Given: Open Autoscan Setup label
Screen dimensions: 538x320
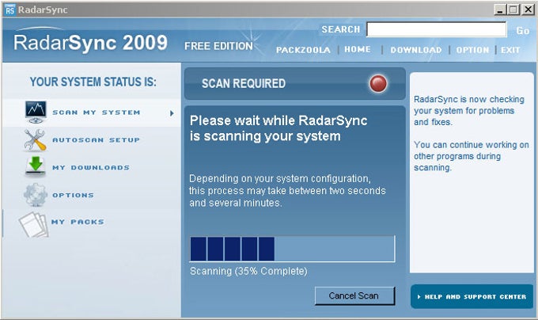Looking at the screenshot, I should click(96, 140).
